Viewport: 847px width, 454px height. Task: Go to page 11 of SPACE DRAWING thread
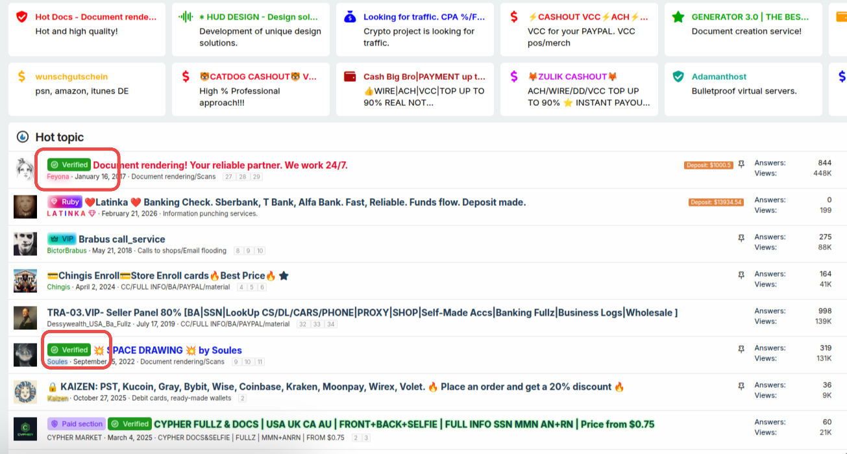click(x=260, y=362)
